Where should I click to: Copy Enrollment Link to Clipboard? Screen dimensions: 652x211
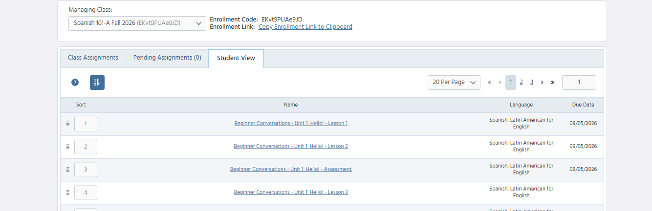(x=305, y=27)
